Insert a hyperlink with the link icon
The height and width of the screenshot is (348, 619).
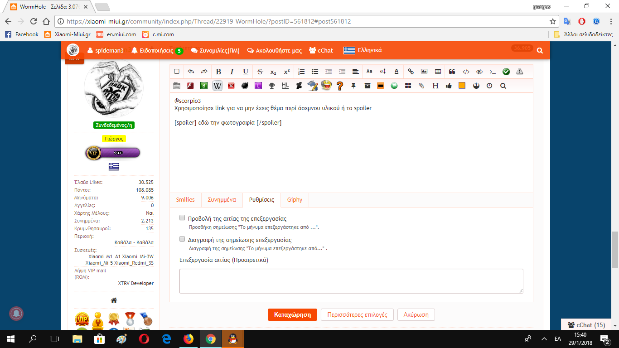point(411,72)
